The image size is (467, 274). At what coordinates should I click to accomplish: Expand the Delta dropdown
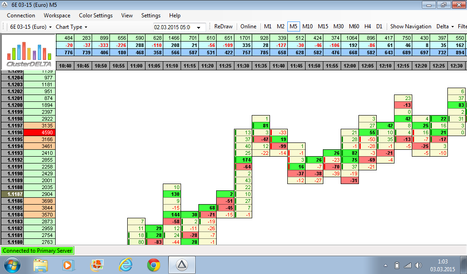click(x=445, y=26)
